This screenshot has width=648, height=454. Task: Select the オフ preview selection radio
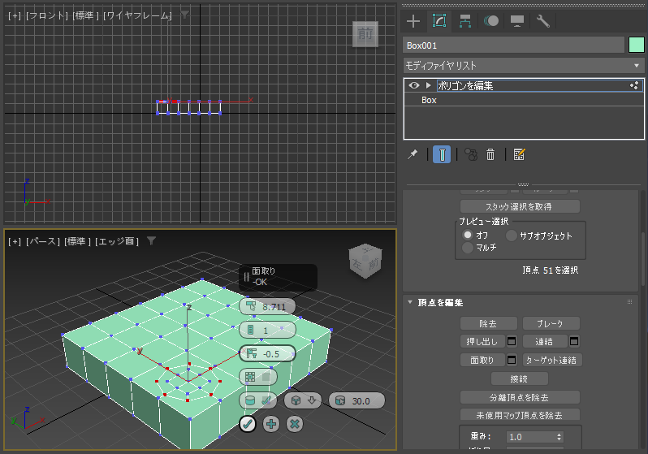point(468,235)
